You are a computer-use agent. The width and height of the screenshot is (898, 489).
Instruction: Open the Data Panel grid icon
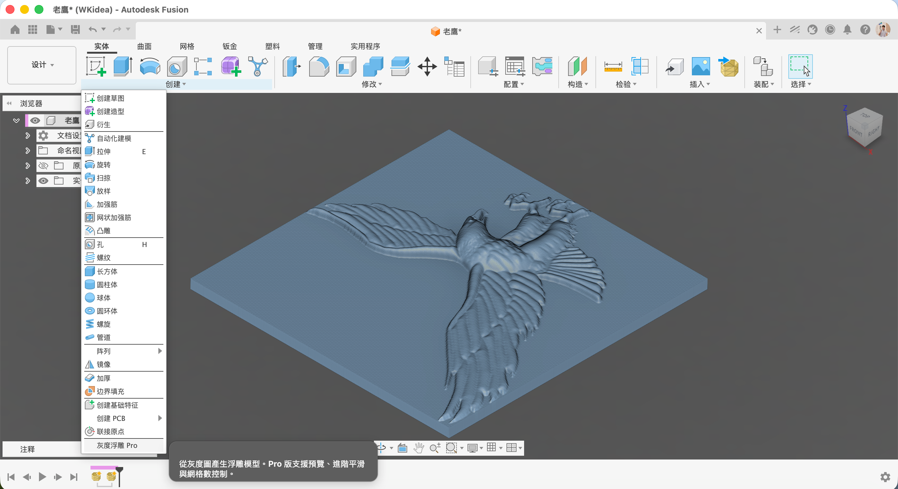33,30
